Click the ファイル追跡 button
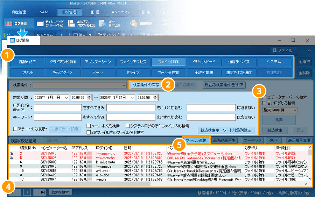This screenshot has height=197, width=315. 196,141
